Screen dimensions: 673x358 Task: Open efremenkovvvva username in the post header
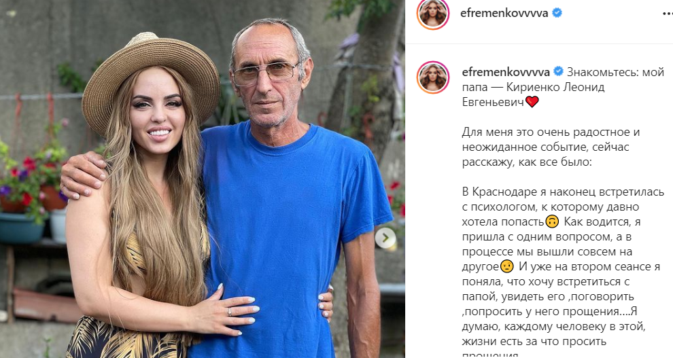click(504, 14)
